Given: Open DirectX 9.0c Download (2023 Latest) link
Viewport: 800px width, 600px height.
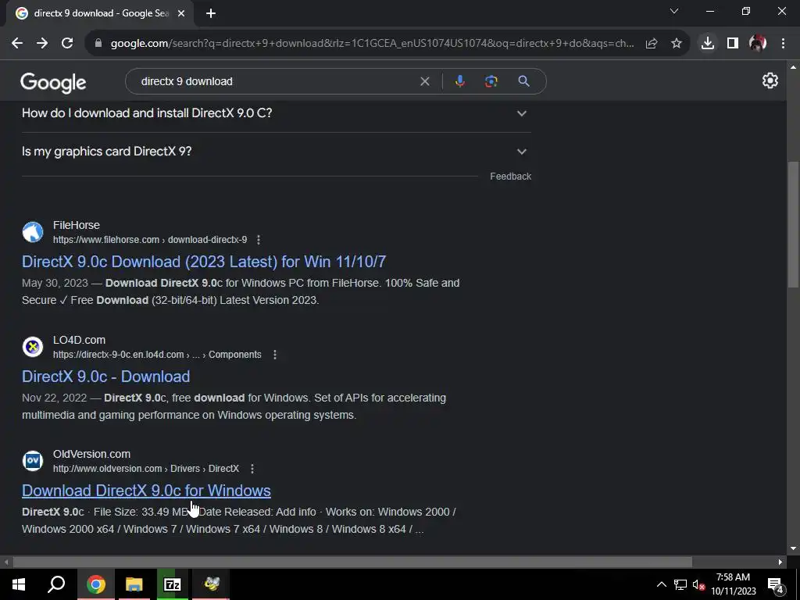Looking at the screenshot, I should click(x=204, y=262).
